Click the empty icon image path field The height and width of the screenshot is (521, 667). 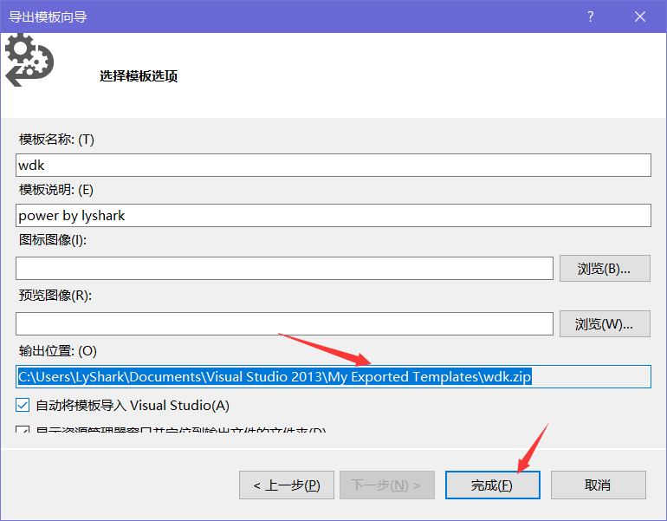(284, 268)
